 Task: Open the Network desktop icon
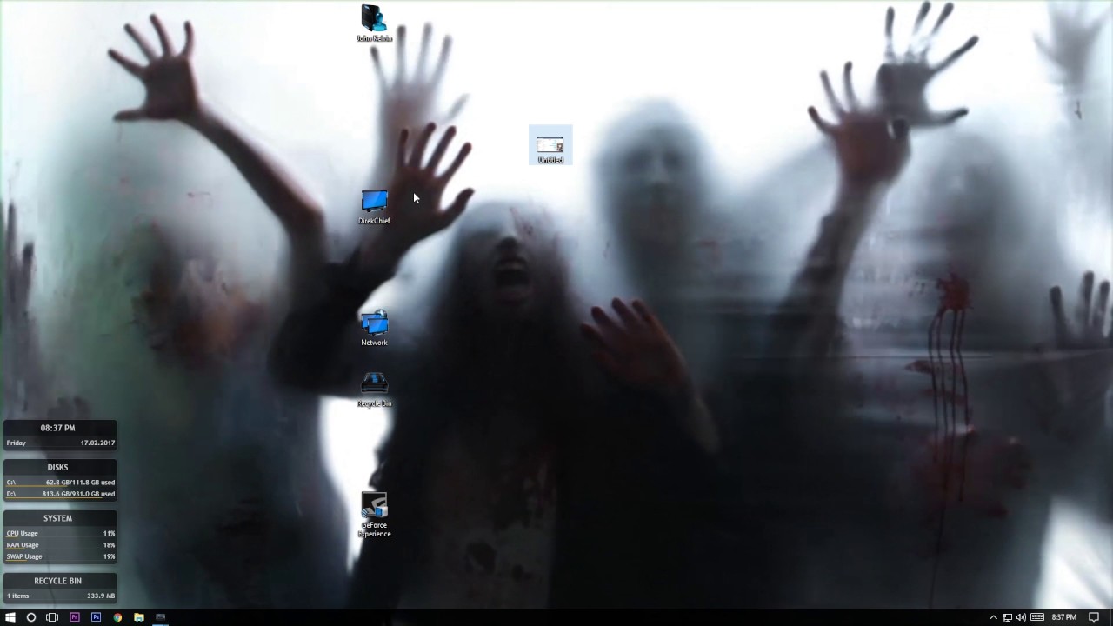point(374,329)
